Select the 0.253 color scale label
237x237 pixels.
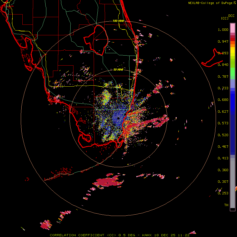point(223,193)
